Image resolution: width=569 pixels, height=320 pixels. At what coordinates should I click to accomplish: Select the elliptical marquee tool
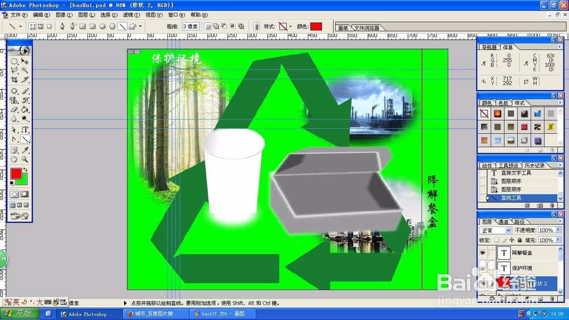point(15,61)
